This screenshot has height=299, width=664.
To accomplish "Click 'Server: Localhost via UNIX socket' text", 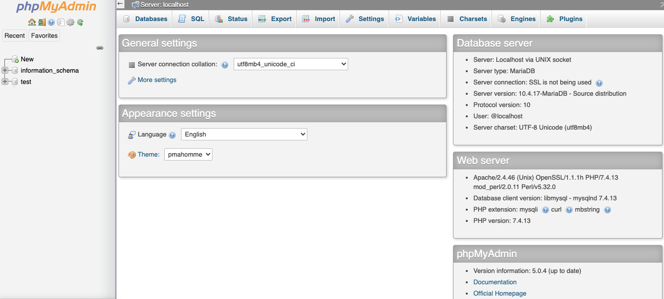I will tap(522, 59).
